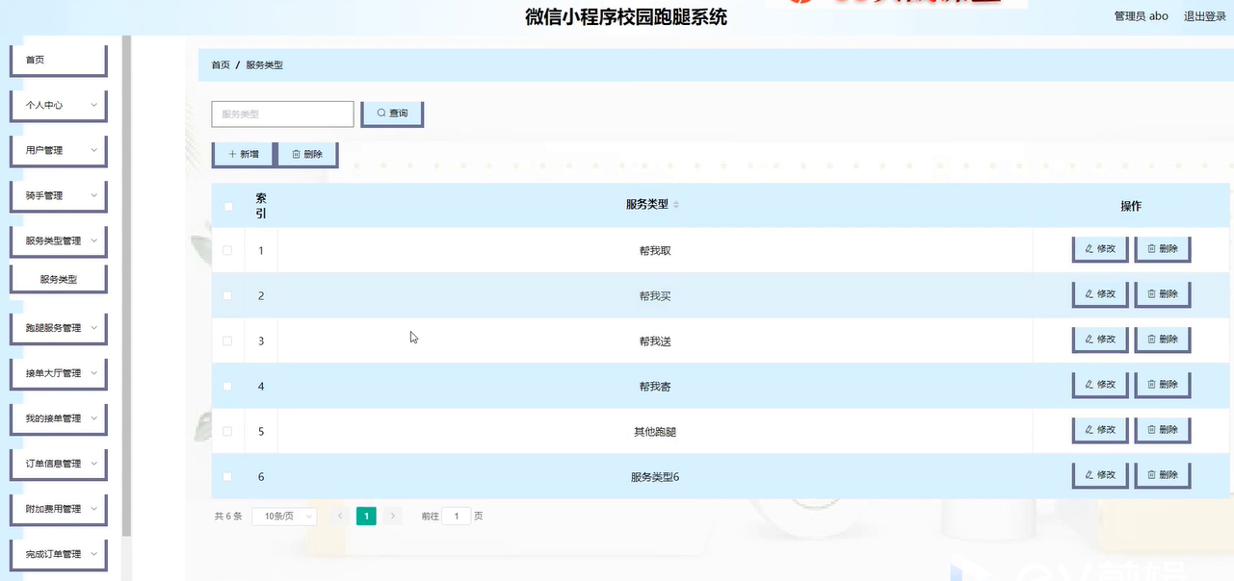
Task: Click the trash icon in row 服务类型6
Action: [x=1152, y=474]
